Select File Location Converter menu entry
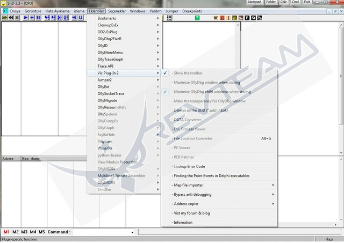Screen dimensions: 344x243 (x=219, y=138)
